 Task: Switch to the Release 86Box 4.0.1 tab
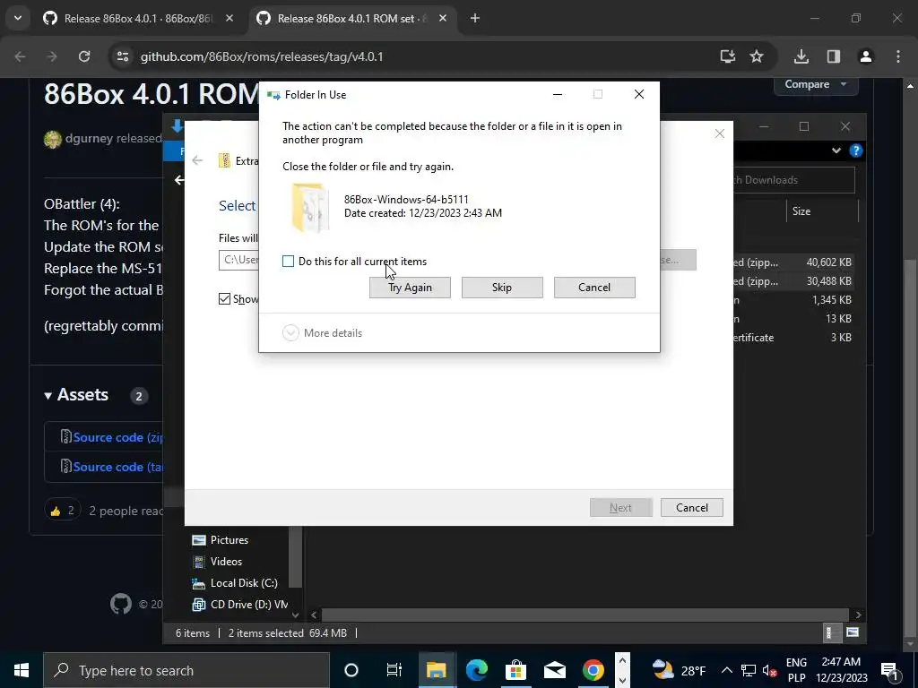pos(138,18)
